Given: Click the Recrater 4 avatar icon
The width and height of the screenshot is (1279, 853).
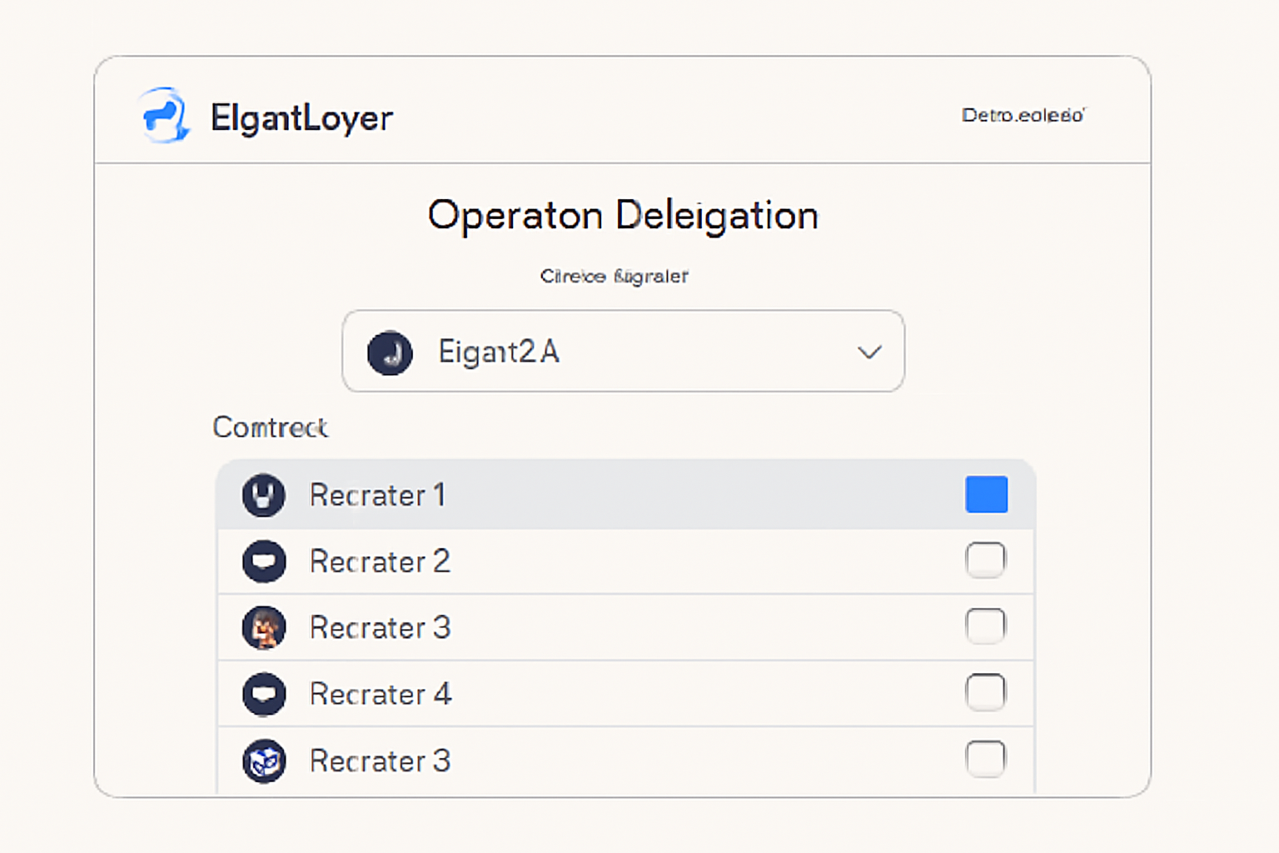Looking at the screenshot, I should click(x=263, y=694).
